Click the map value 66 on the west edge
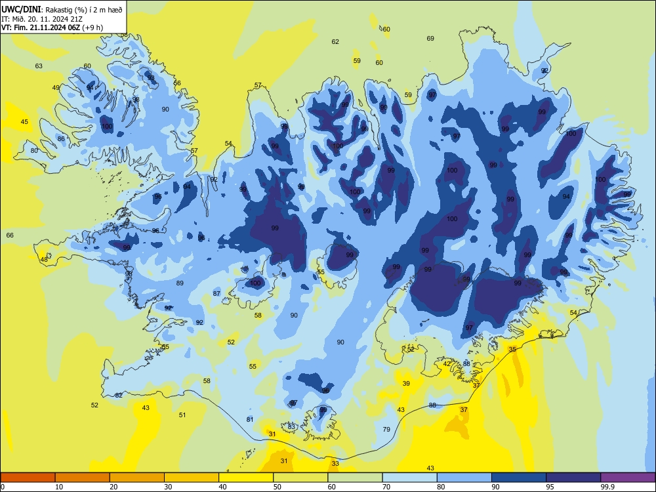Image resolution: width=656 pixels, height=492 pixels. (x=10, y=235)
